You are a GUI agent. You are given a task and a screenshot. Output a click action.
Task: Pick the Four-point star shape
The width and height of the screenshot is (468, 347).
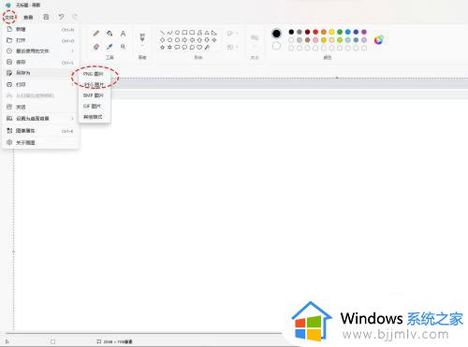click(x=214, y=40)
